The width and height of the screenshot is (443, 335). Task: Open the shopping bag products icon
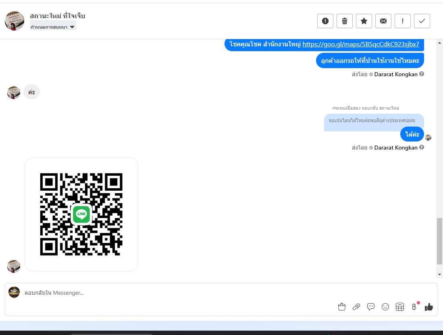341,307
